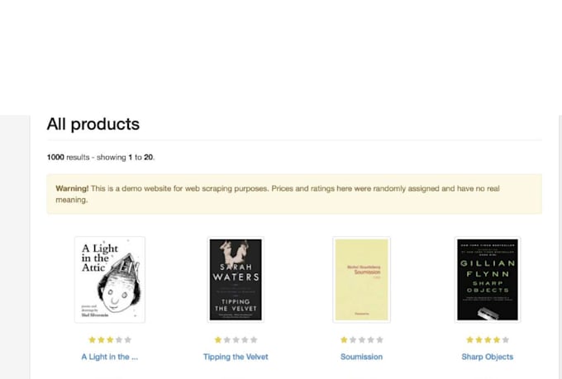
Task: Open the yellow Soumission book cover
Action: (362, 279)
